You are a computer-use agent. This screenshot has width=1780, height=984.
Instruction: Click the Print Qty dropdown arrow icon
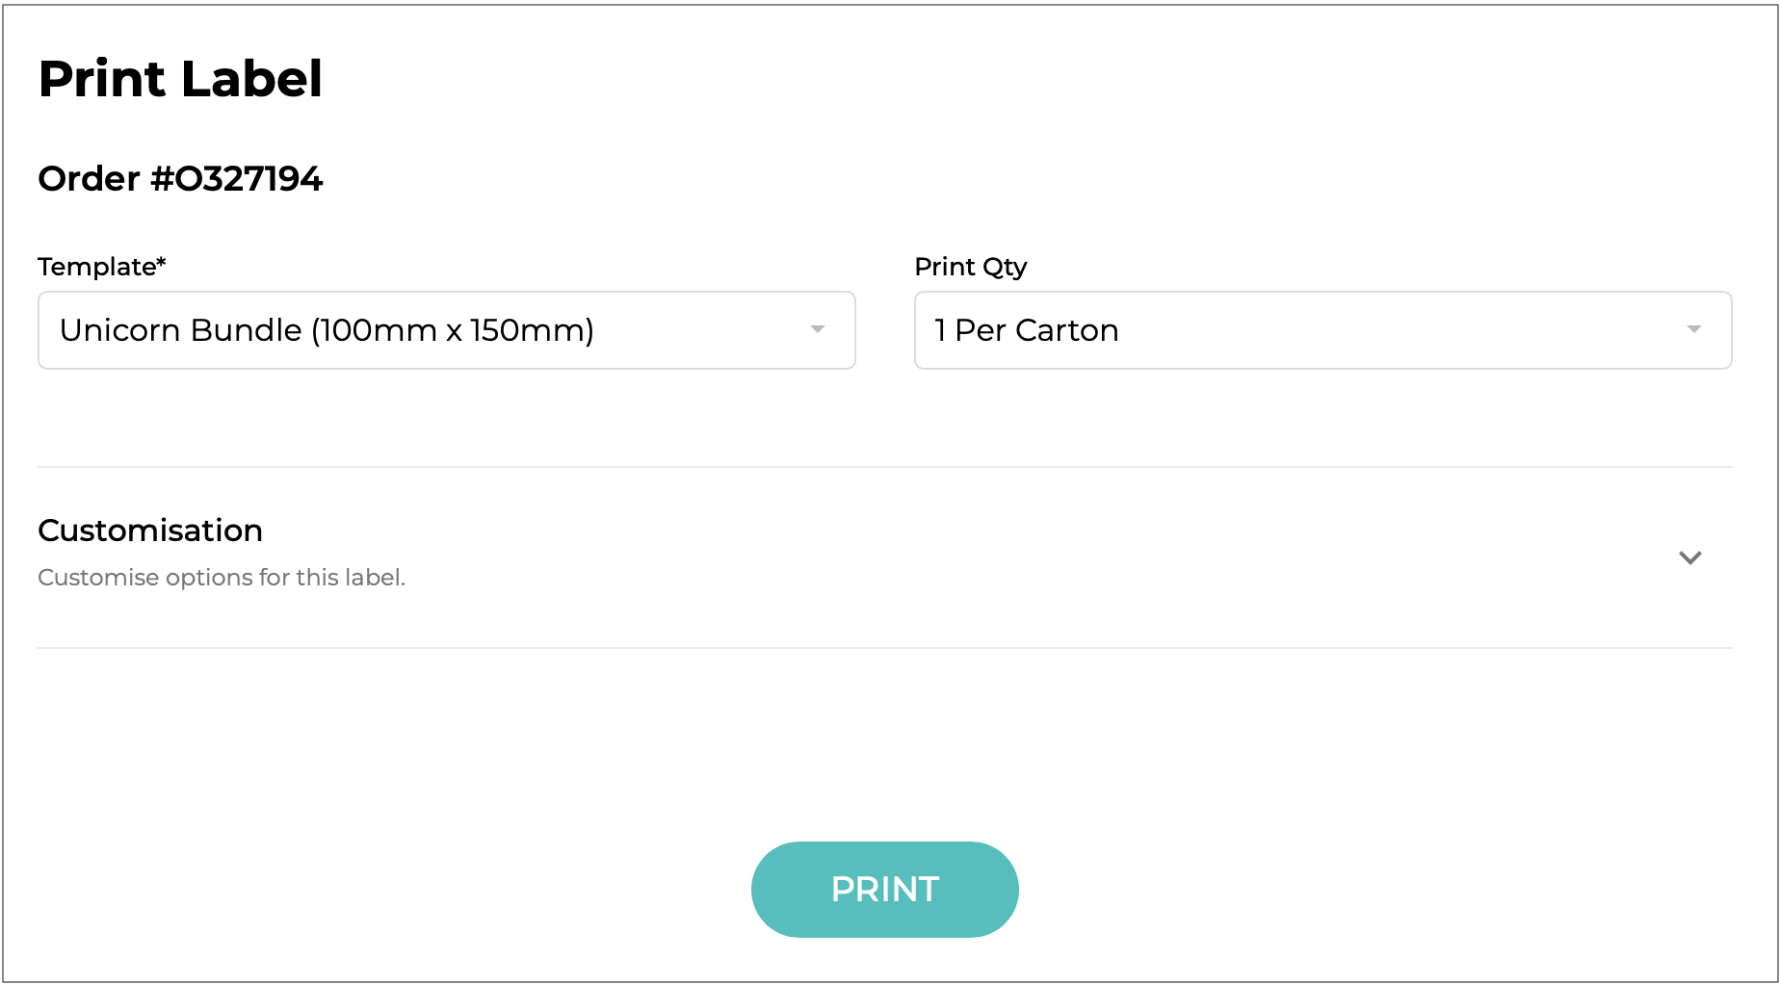[1693, 330]
